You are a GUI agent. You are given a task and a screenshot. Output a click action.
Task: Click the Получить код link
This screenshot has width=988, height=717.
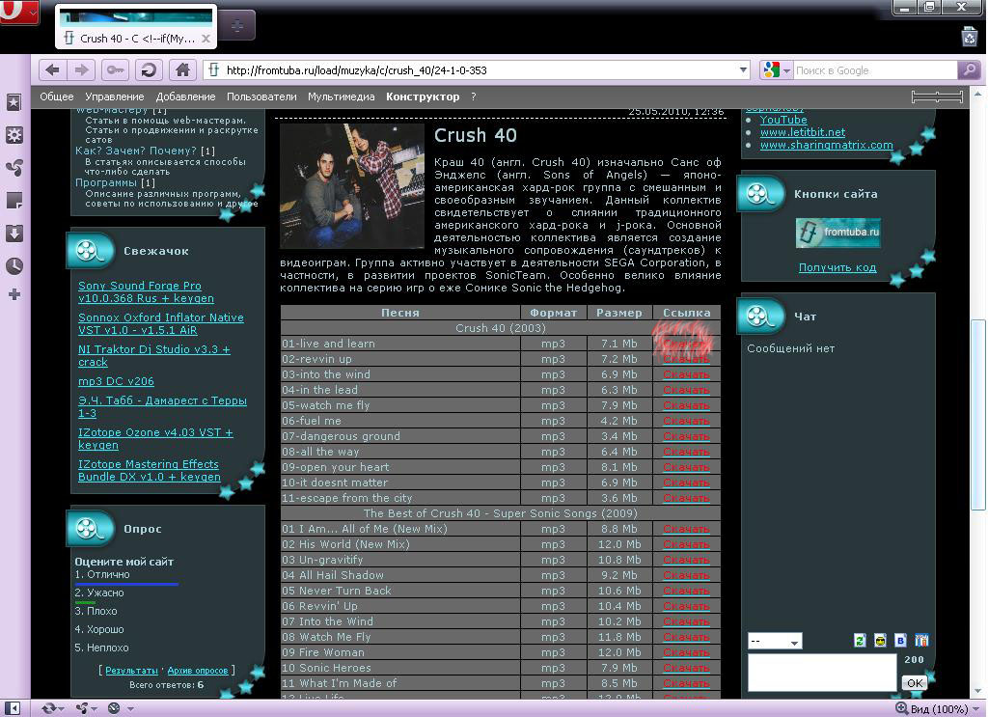click(x=837, y=267)
